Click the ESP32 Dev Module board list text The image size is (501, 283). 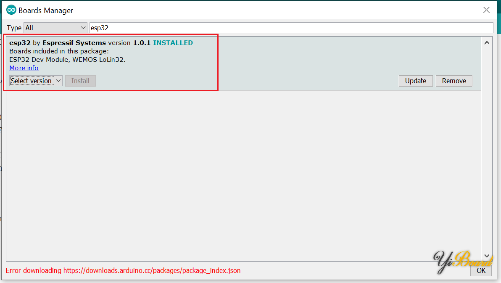67,59
